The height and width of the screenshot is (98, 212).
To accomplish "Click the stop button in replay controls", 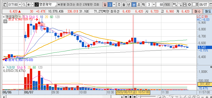I will 130,97.
